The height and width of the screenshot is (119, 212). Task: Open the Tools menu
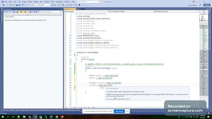[53, 2]
